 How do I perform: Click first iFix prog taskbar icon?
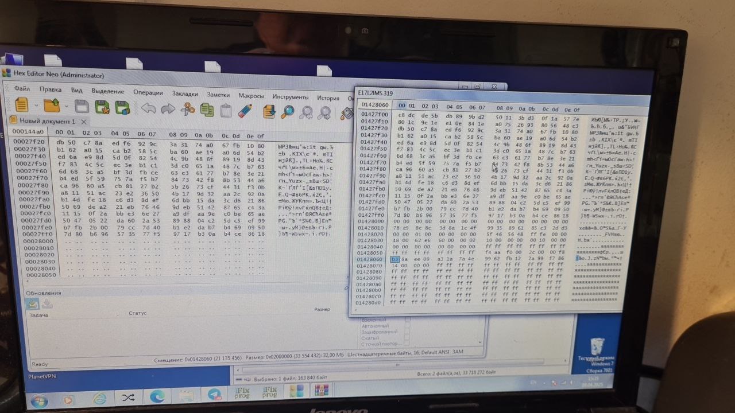pos(242,393)
